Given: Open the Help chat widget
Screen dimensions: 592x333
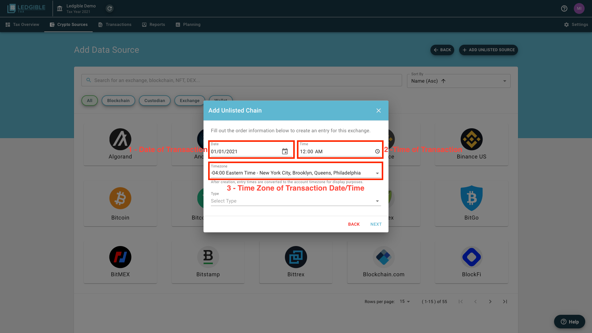Looking at the screenshot, I should (569, 322).
